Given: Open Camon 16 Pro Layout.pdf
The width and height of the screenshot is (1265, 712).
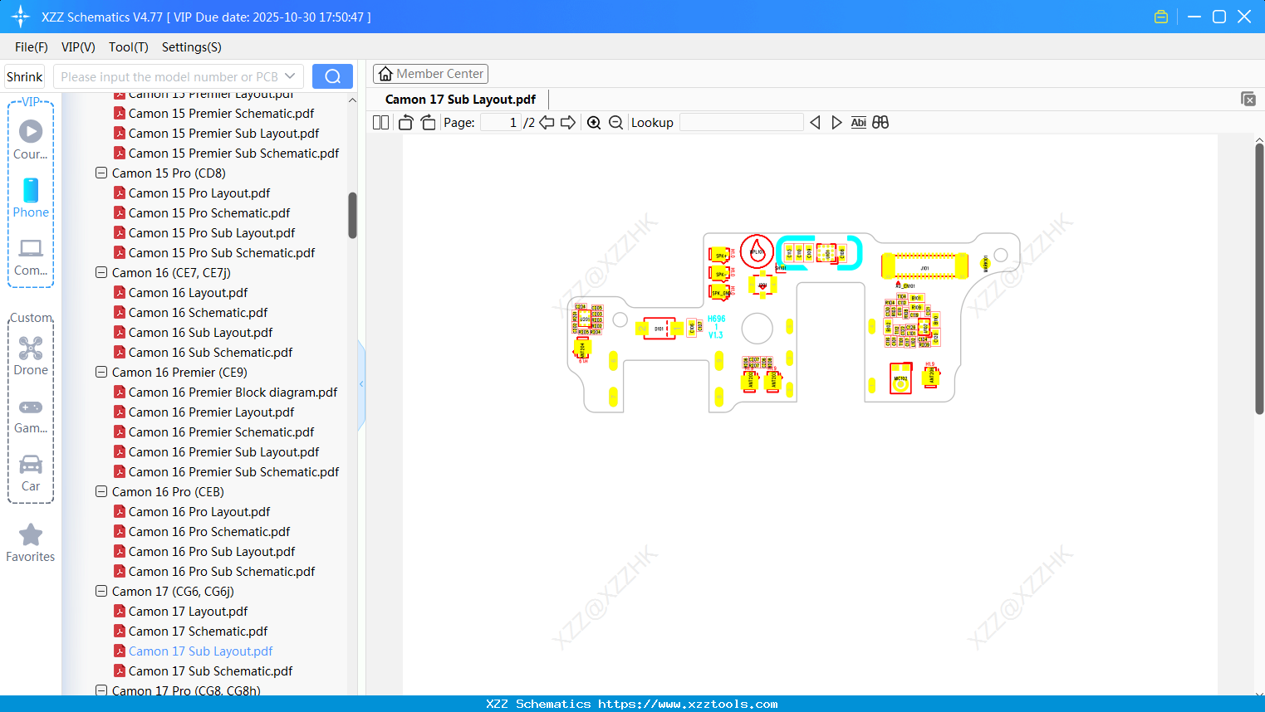Looking at the screenshot, I should (199, 512).
